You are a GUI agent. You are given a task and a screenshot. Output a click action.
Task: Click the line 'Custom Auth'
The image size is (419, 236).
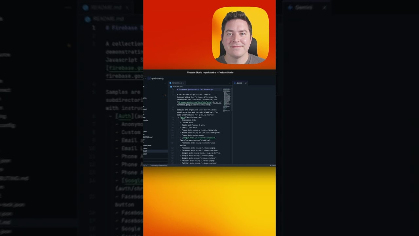(x=186, y=123)
